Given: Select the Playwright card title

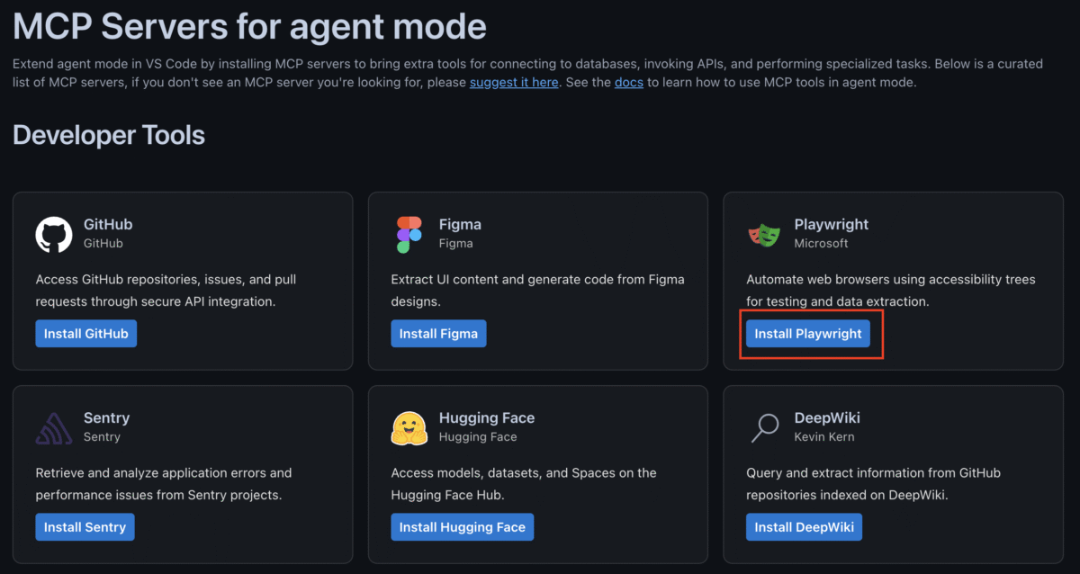Looking at the screenshot, I should [832, 224].
